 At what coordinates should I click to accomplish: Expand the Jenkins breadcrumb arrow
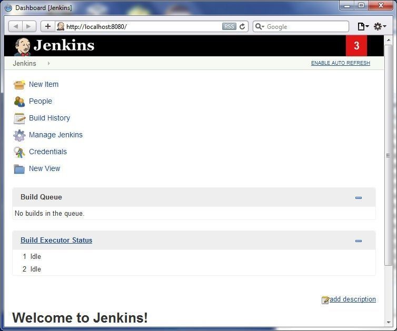48,63
